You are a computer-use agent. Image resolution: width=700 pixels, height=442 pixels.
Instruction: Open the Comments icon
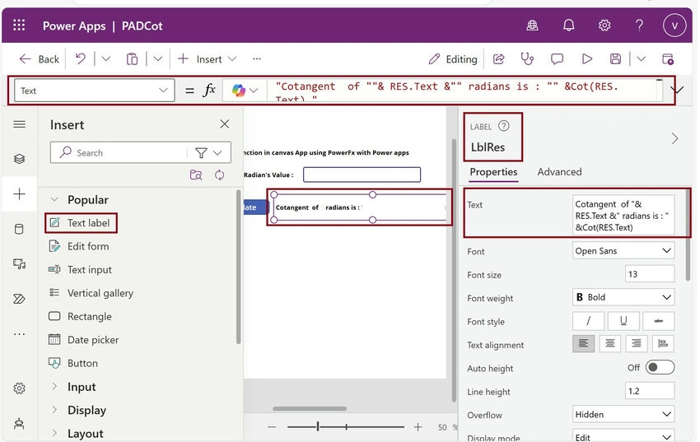coord(557,59)
